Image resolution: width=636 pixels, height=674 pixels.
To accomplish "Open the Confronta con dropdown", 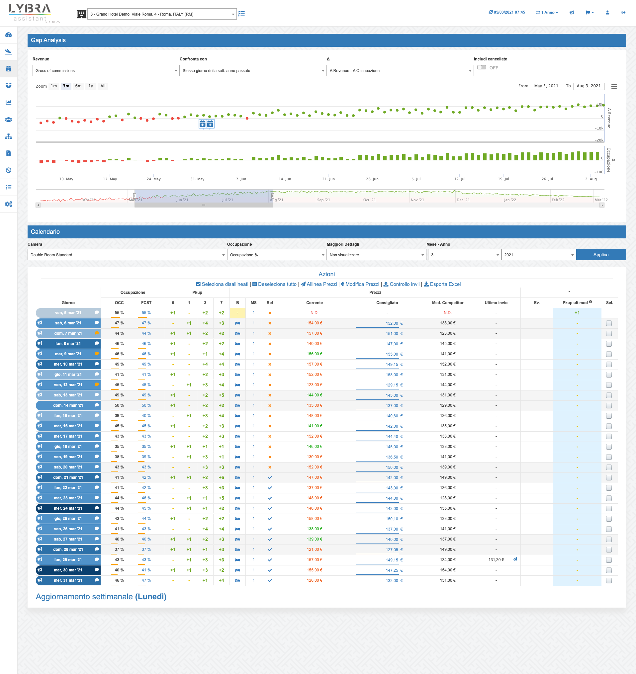I will point(253,70).
